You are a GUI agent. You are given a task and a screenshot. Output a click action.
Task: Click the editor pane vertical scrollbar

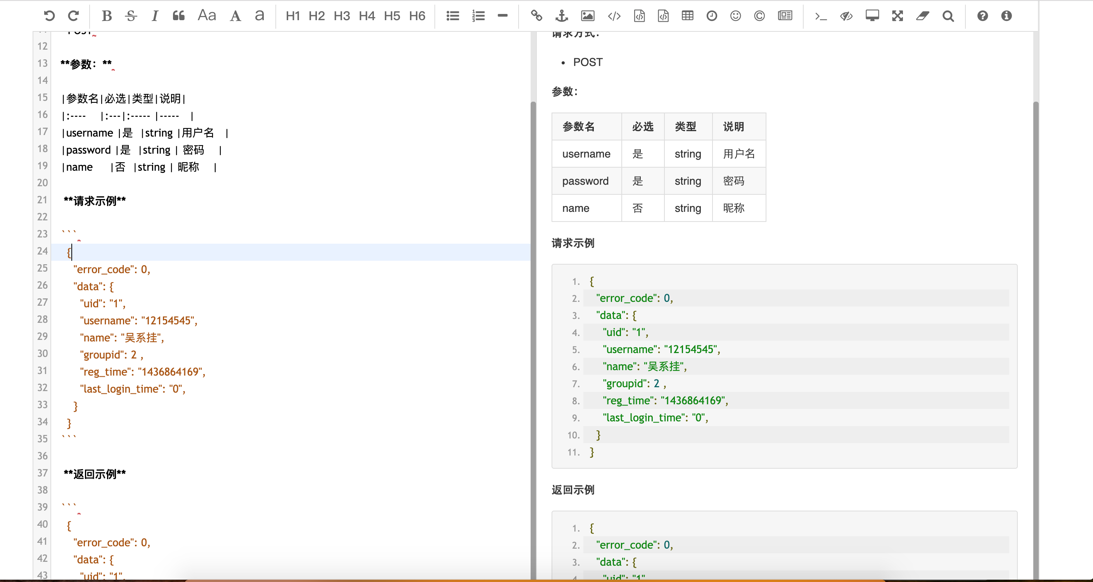click(533, 339)
